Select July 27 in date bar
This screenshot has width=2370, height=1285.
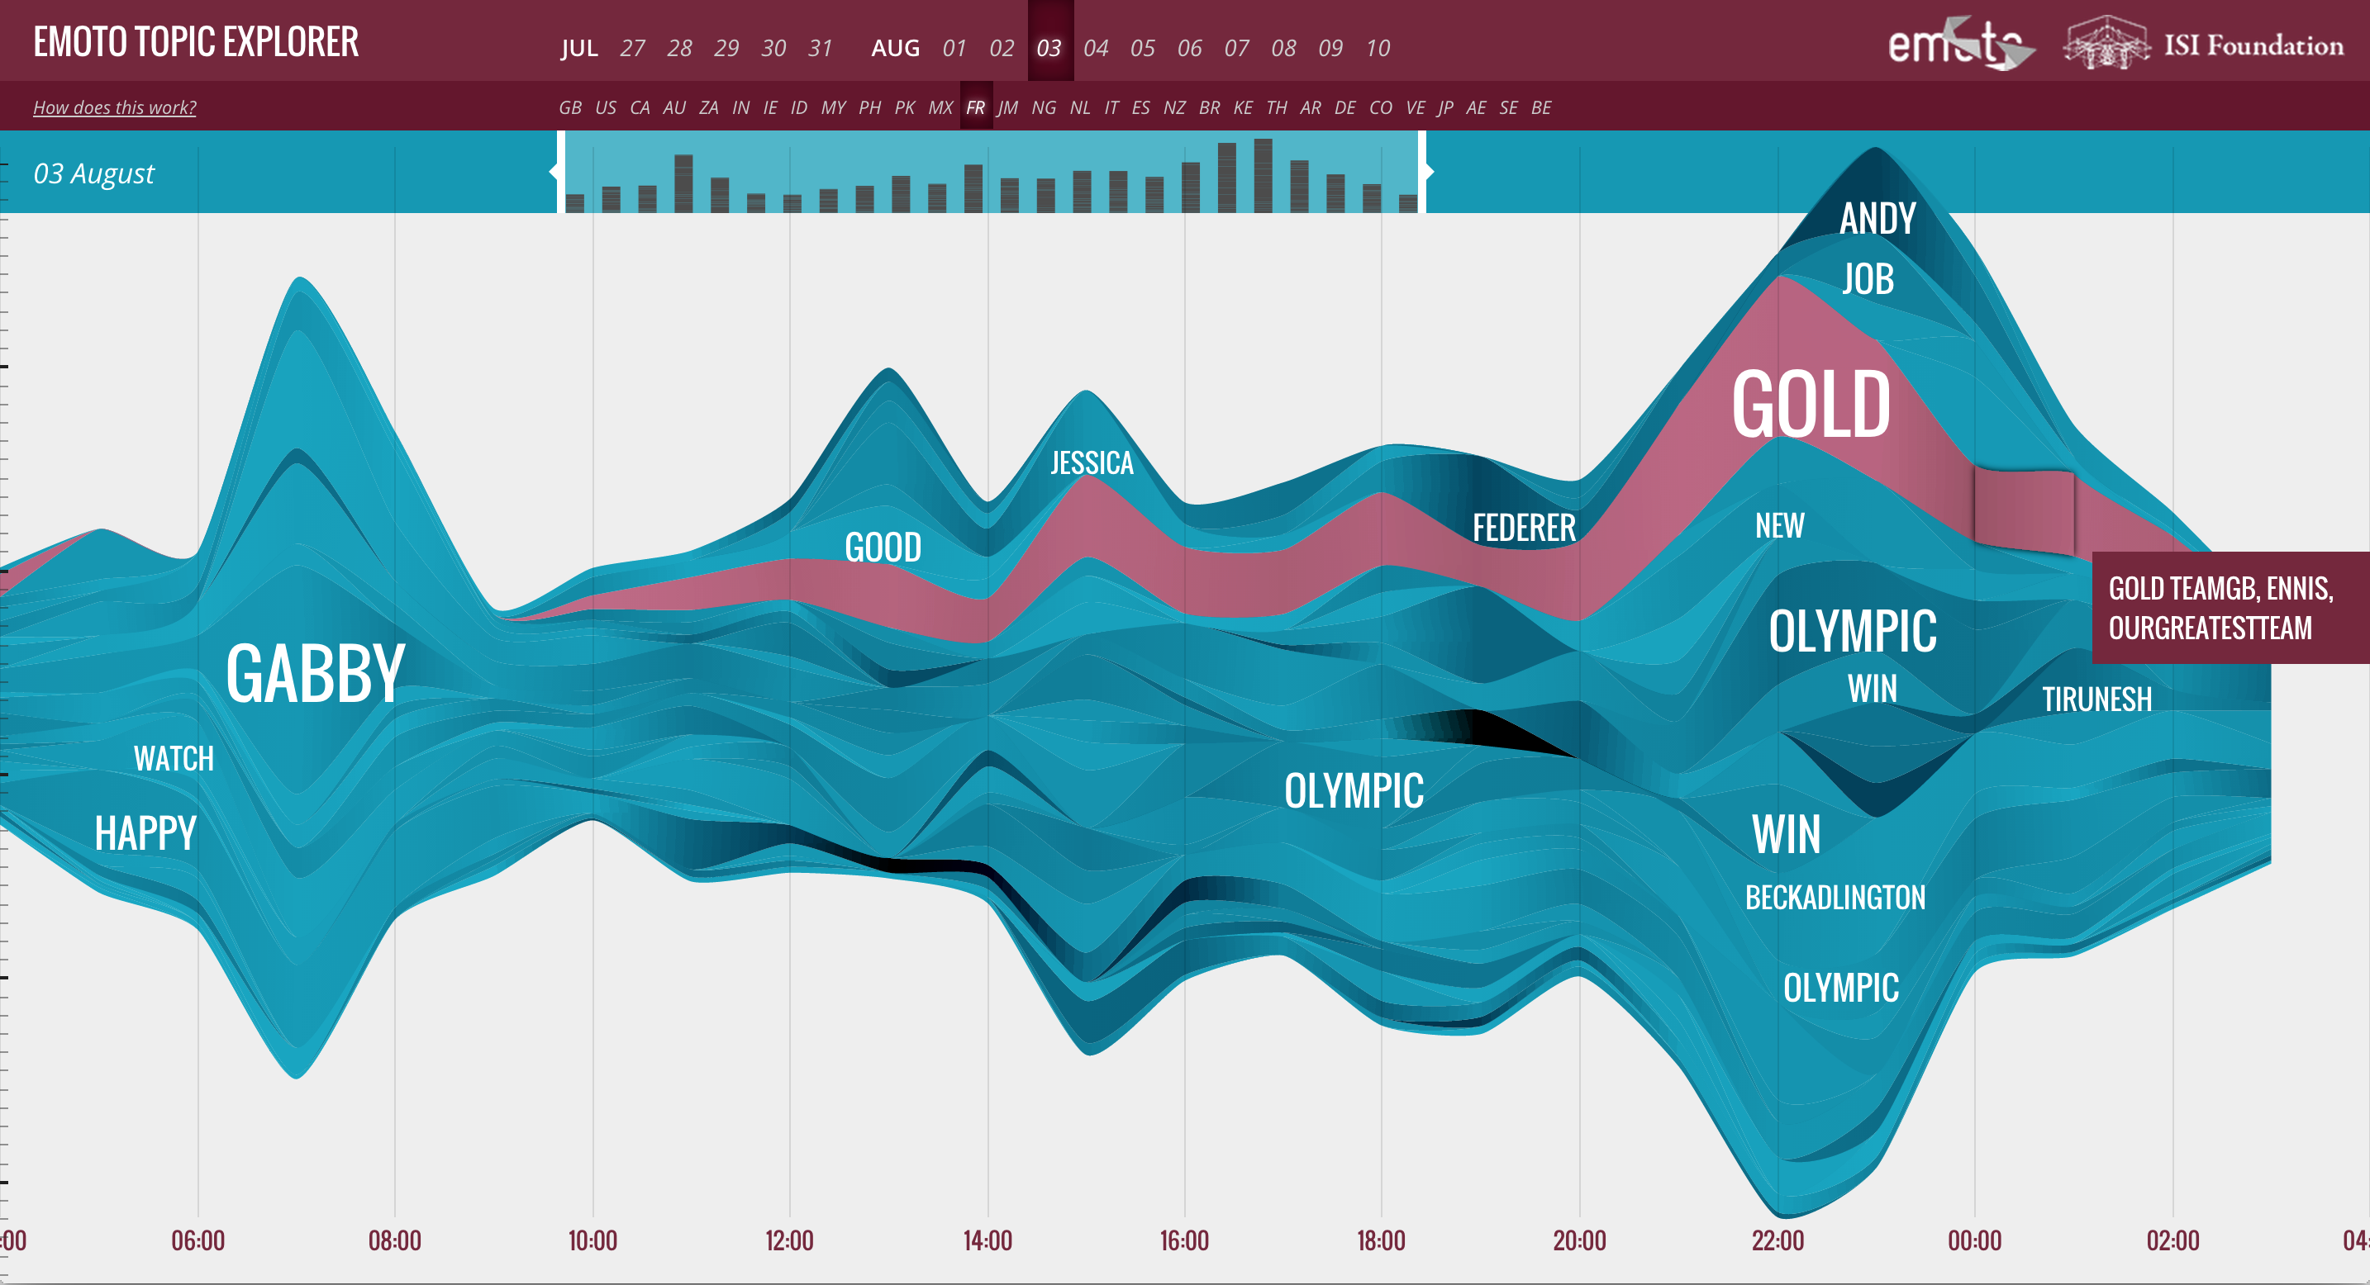tap(632, 48)
